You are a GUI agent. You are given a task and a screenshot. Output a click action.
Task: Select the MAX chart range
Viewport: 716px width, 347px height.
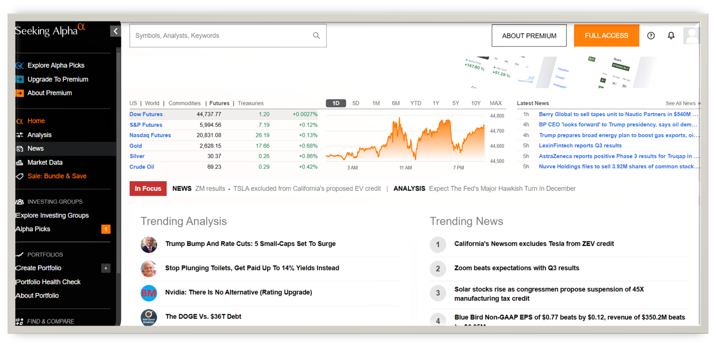[x=496, y=103]
